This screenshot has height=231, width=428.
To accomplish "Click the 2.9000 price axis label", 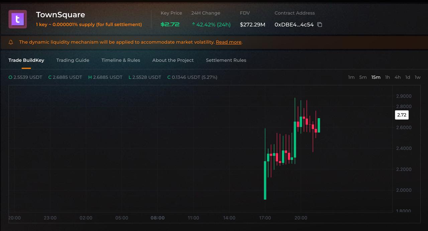I will [404, 96].
